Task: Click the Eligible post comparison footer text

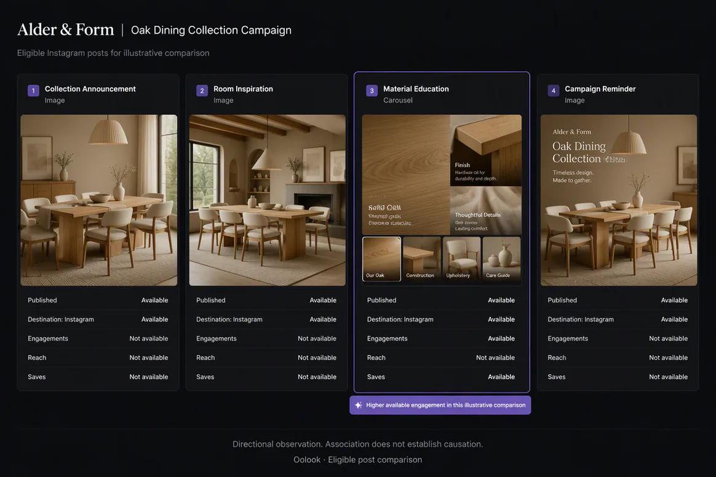Action: [x=375, y=460]
